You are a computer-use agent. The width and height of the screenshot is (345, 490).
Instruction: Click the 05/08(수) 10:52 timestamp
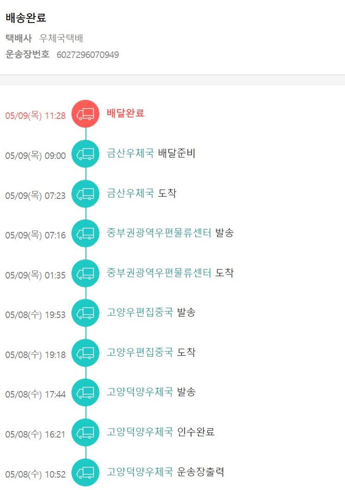[x=35, y=474]
